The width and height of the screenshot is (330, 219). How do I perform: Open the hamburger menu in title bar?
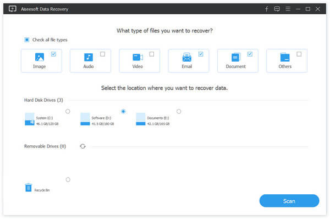pos(288,9)
